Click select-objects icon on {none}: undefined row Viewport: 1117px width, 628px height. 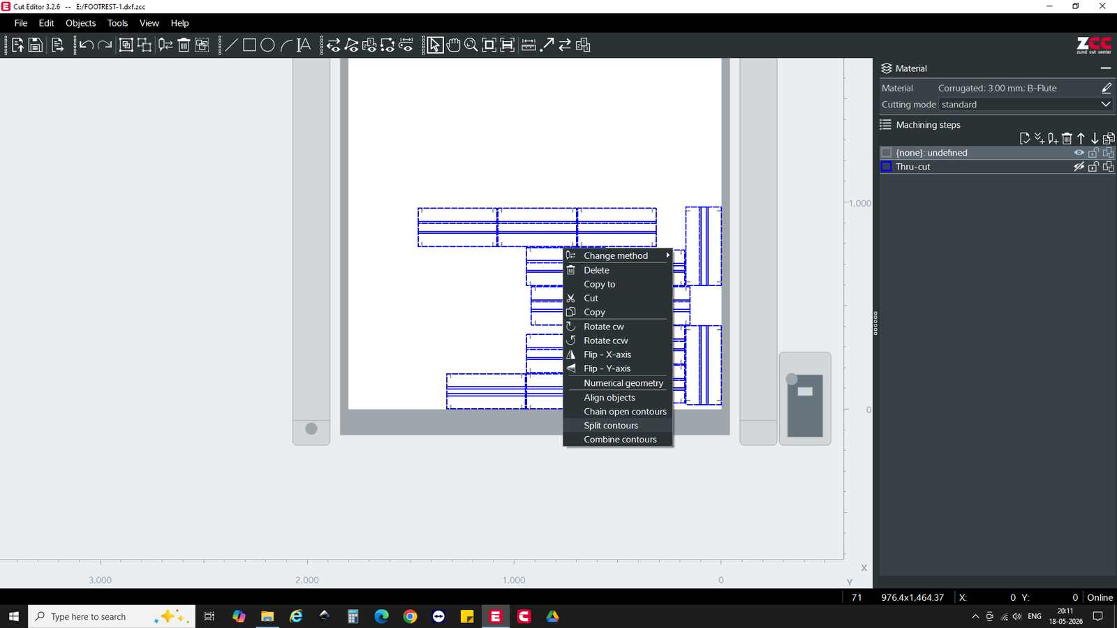(1109, 153)
